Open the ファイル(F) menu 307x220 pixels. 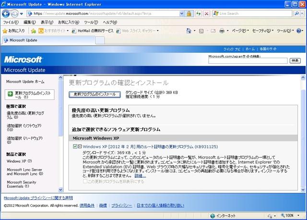[11, 23]
